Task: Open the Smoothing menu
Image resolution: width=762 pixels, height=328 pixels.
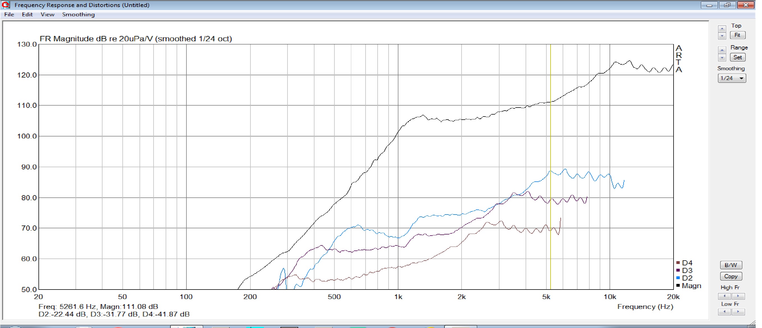Action: [x=78, y=15]
